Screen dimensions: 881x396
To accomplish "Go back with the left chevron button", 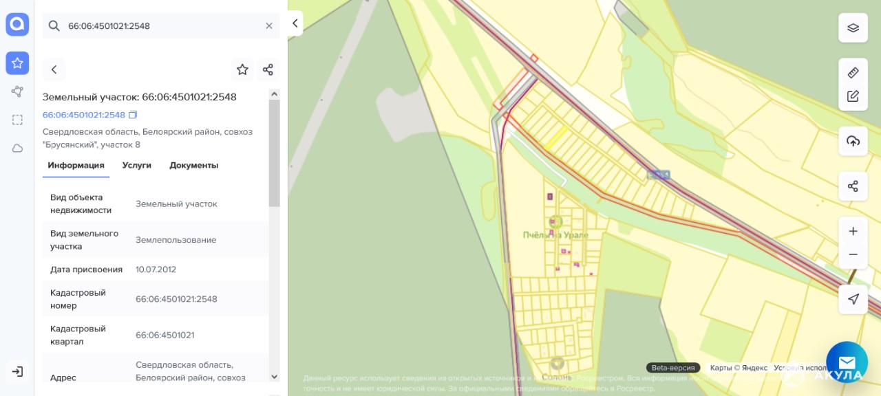I will point(54,69).
